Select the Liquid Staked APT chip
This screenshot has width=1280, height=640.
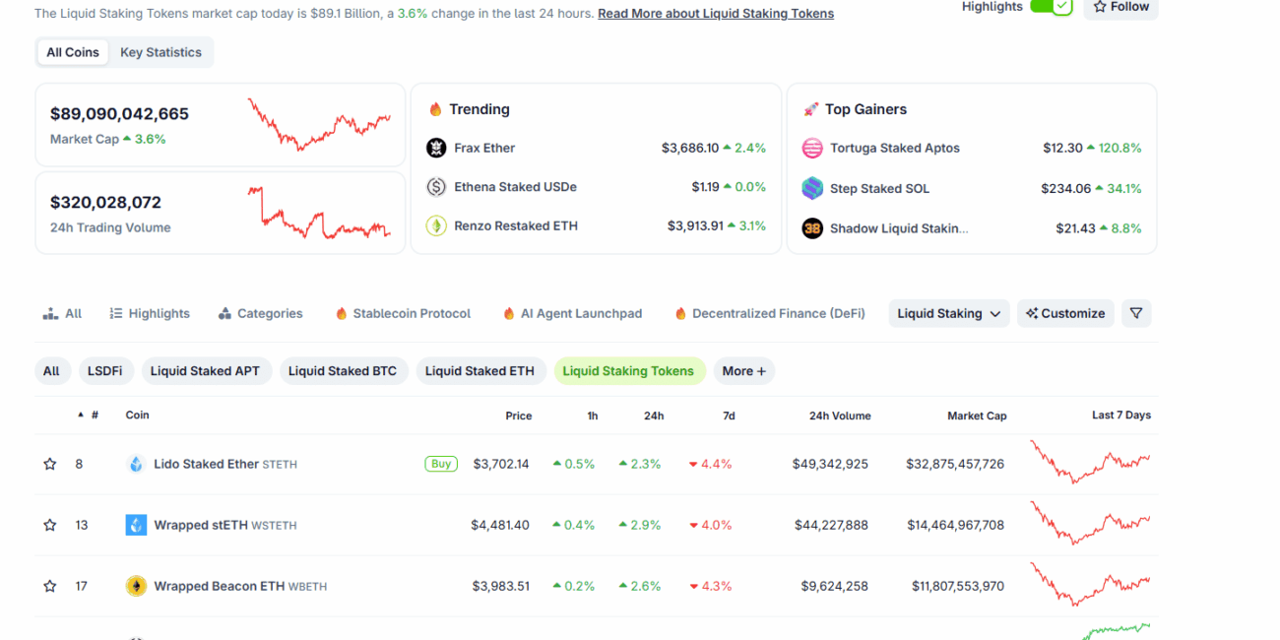point(205,371)
